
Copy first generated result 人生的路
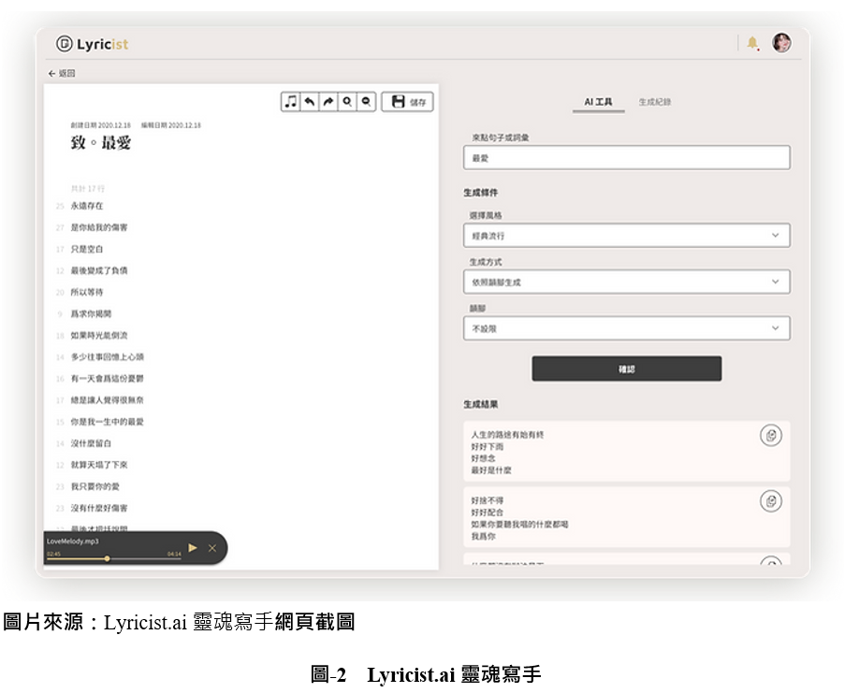point(771,435)
